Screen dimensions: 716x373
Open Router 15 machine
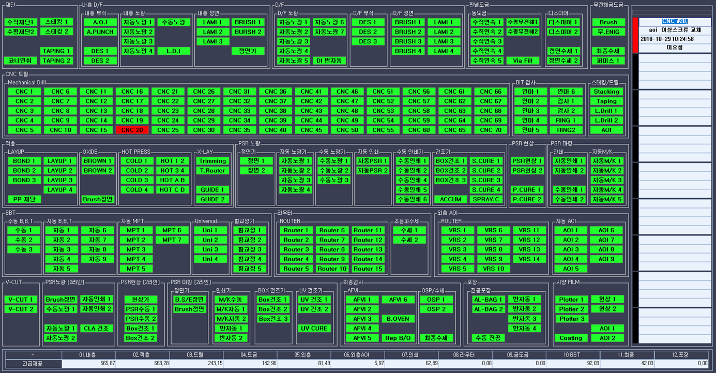click(368, 268)
